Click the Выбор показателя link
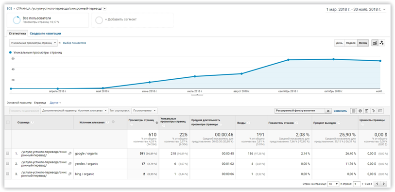 coord(74,43)
